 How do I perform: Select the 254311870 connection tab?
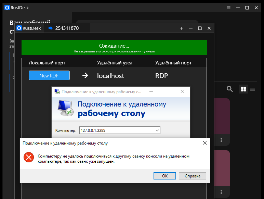pos(67,28)
